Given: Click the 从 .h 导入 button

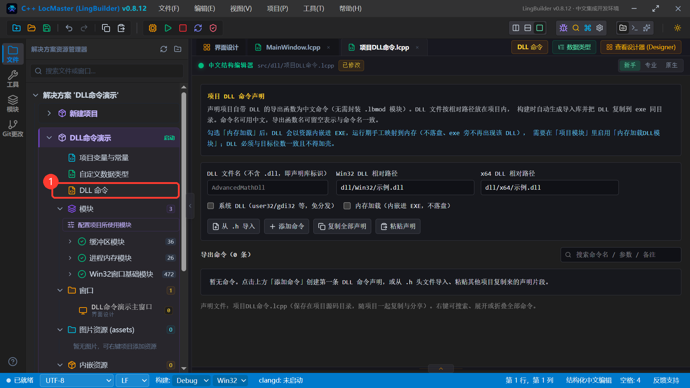Looking at the screenshot, I should click(x=234, y=226).
